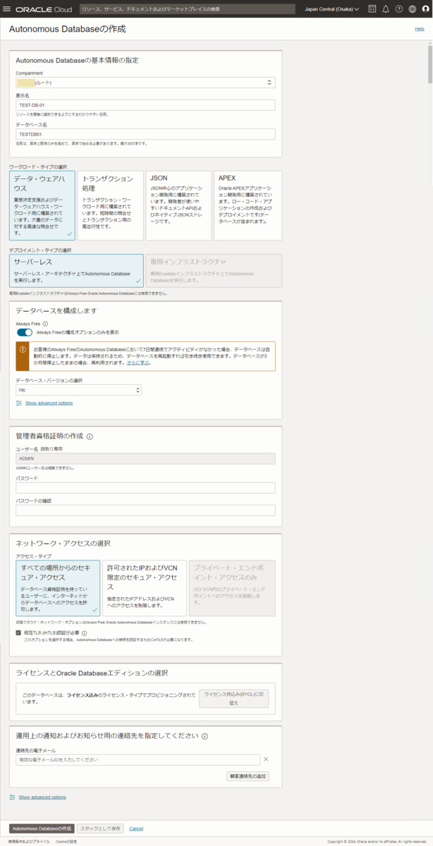This screenshot has width=433, height=846.
Task: Click the 顧客連絡先の追加 button
Action: click(248, 776)
